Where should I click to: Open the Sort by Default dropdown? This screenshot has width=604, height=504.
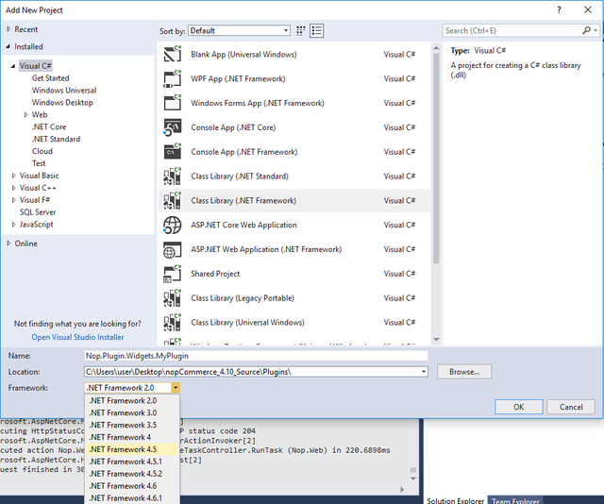click(239, 31)
